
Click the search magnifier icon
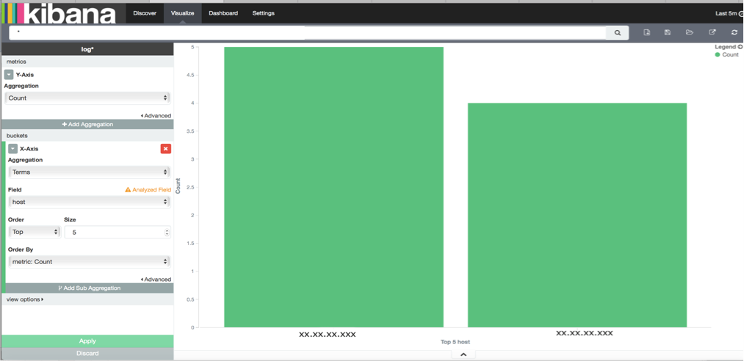point(618,33)
